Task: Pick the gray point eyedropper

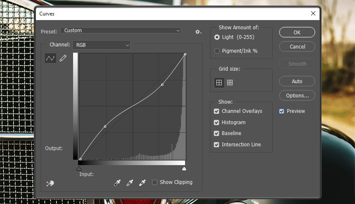Action: pyautogui.click(x=130, y=183)
